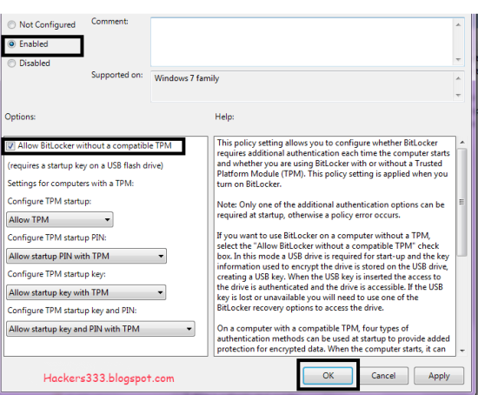Click Comment box scroll down arrow
This screenshot has height=395, width=478.
pos(458,59)
